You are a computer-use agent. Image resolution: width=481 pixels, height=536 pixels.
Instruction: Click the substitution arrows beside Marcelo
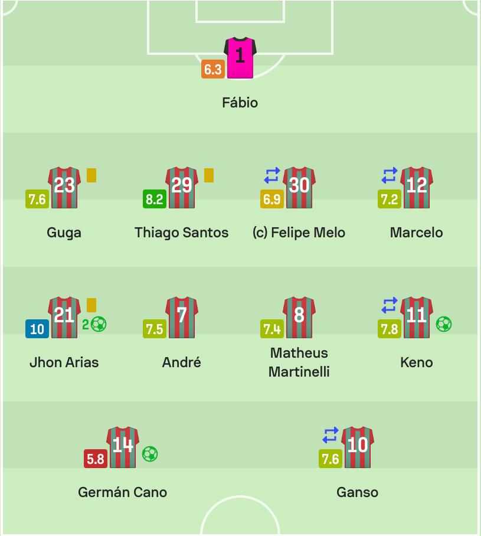pos(390,175)
